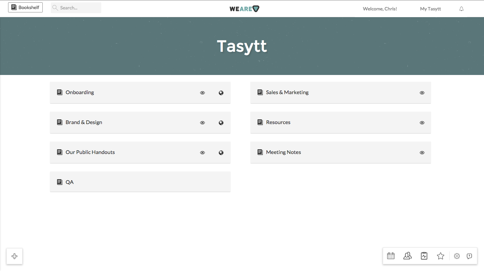Click the notebook icon beside Onboarding
The width and height of the screenshot is (484, 271).
pos(60,92)
